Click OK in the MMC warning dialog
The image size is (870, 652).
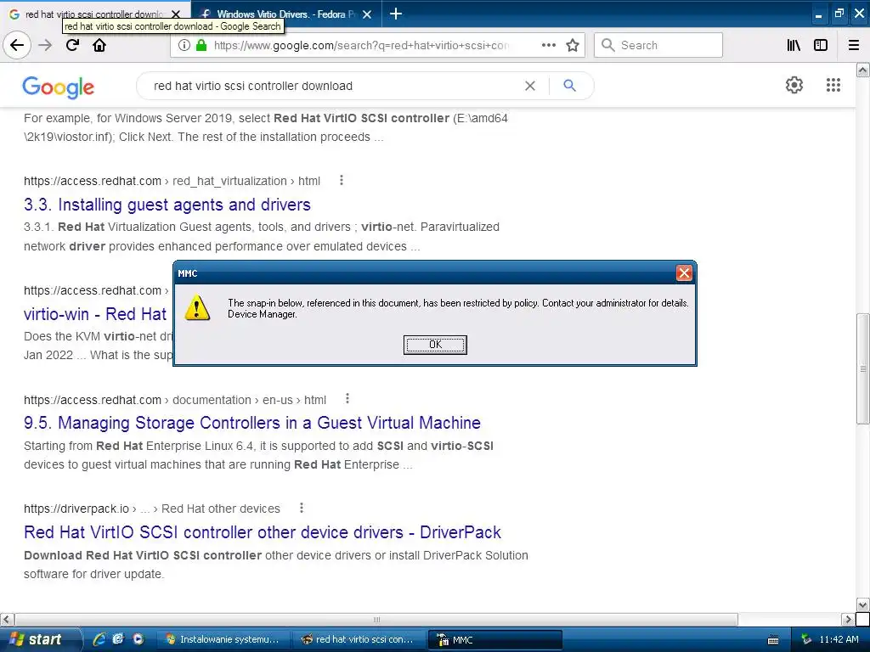point(435,345)
